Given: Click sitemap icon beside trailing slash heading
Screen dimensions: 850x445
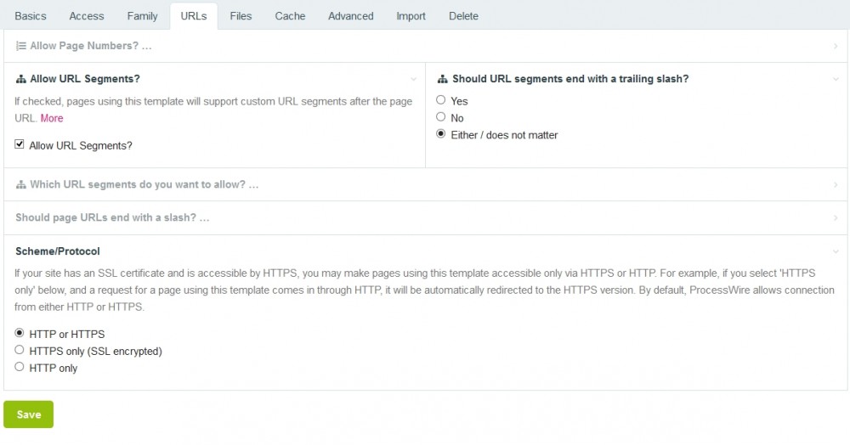Looking at the screenshot, I should [x=442, y=79].
